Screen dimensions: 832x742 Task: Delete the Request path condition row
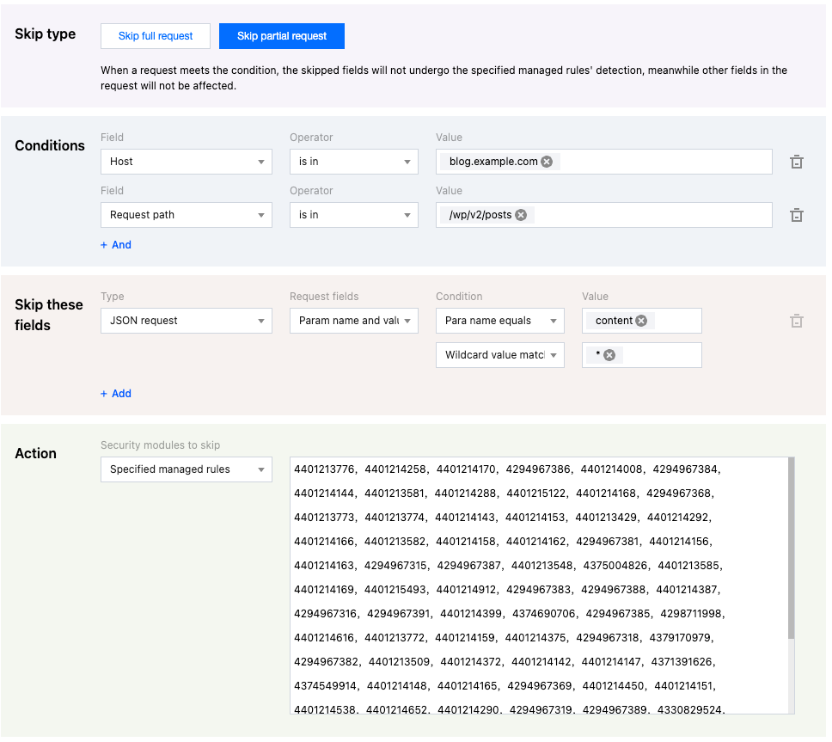(796, 215)
